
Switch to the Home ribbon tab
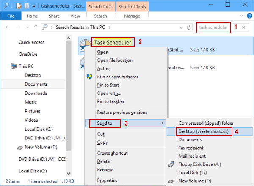point(32,16)
